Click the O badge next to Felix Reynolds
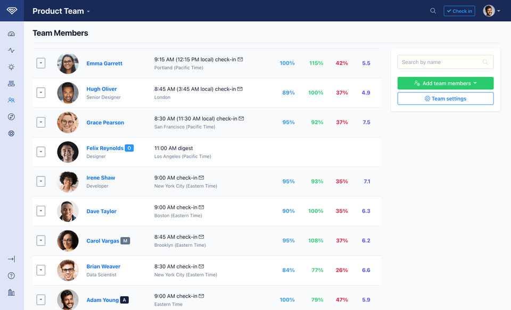 [x=129, y=148]
